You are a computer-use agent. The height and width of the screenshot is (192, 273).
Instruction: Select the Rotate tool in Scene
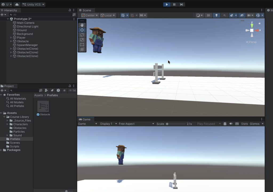click(82, 35)
